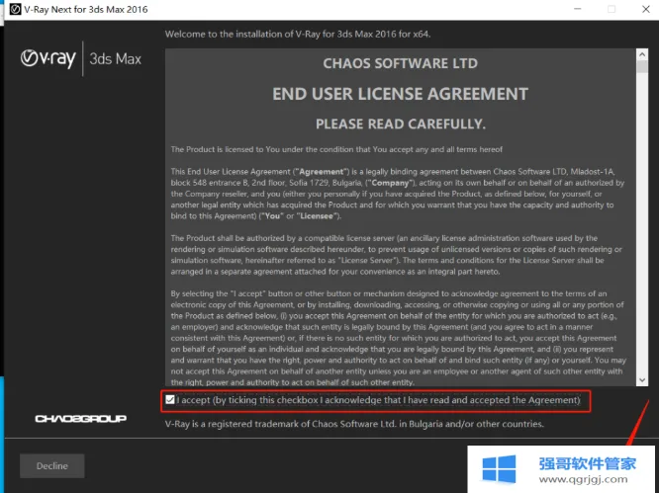Click the Chaos Group logo
Image resolution: width=659 pixels, height=493 pixels.
pyautogui.click(x=81, y=419)
